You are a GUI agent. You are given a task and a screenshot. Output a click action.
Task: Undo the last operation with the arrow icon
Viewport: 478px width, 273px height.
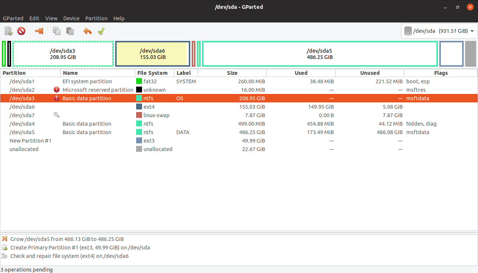pos(87,31)
